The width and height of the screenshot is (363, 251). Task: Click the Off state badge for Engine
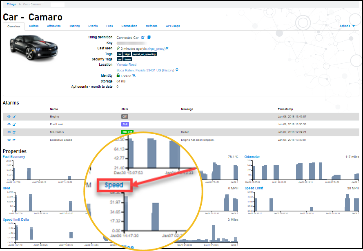125,117
